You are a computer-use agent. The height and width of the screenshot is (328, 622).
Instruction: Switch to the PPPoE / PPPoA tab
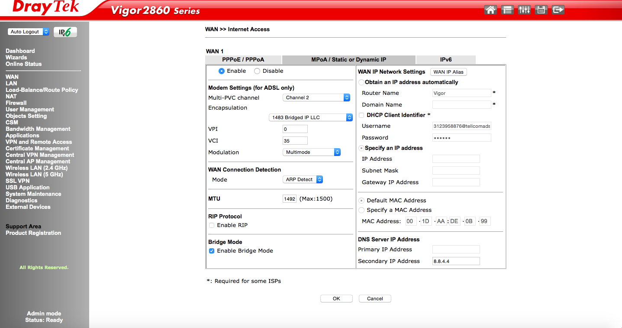pos(243,60)
